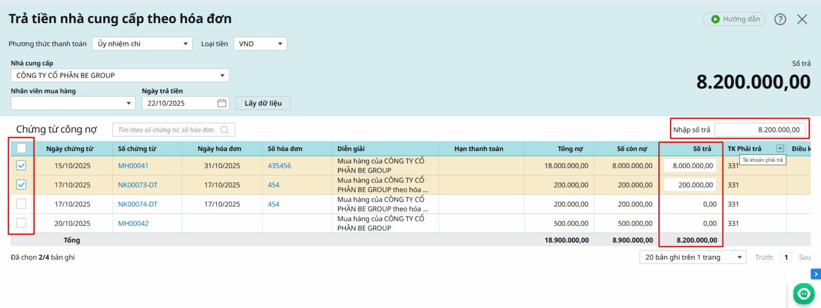Click the help question mark icon
Viewport: 821px width, 308px height.
click(780, 20)
